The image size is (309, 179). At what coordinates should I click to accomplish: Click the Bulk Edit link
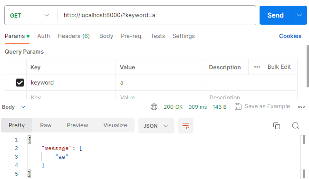(279, 67)
